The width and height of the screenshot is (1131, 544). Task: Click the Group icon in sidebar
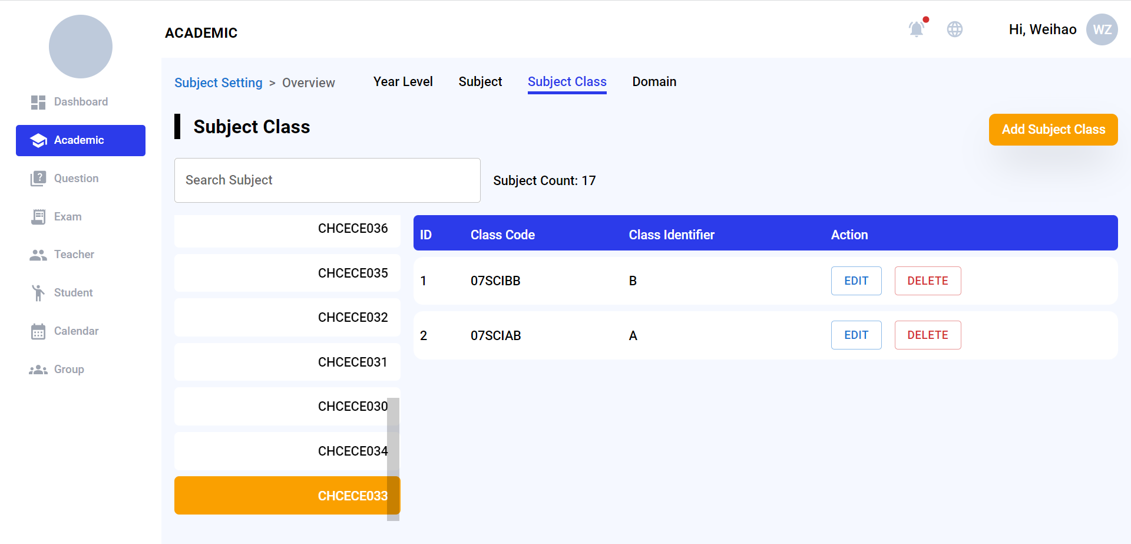pyautogui.click(x=38, y=370)
